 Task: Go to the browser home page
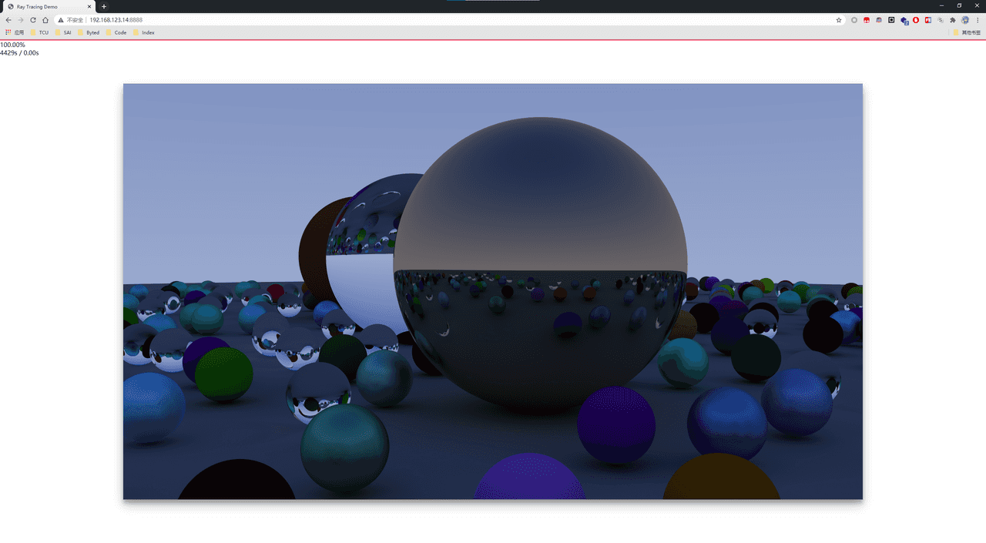45,20
